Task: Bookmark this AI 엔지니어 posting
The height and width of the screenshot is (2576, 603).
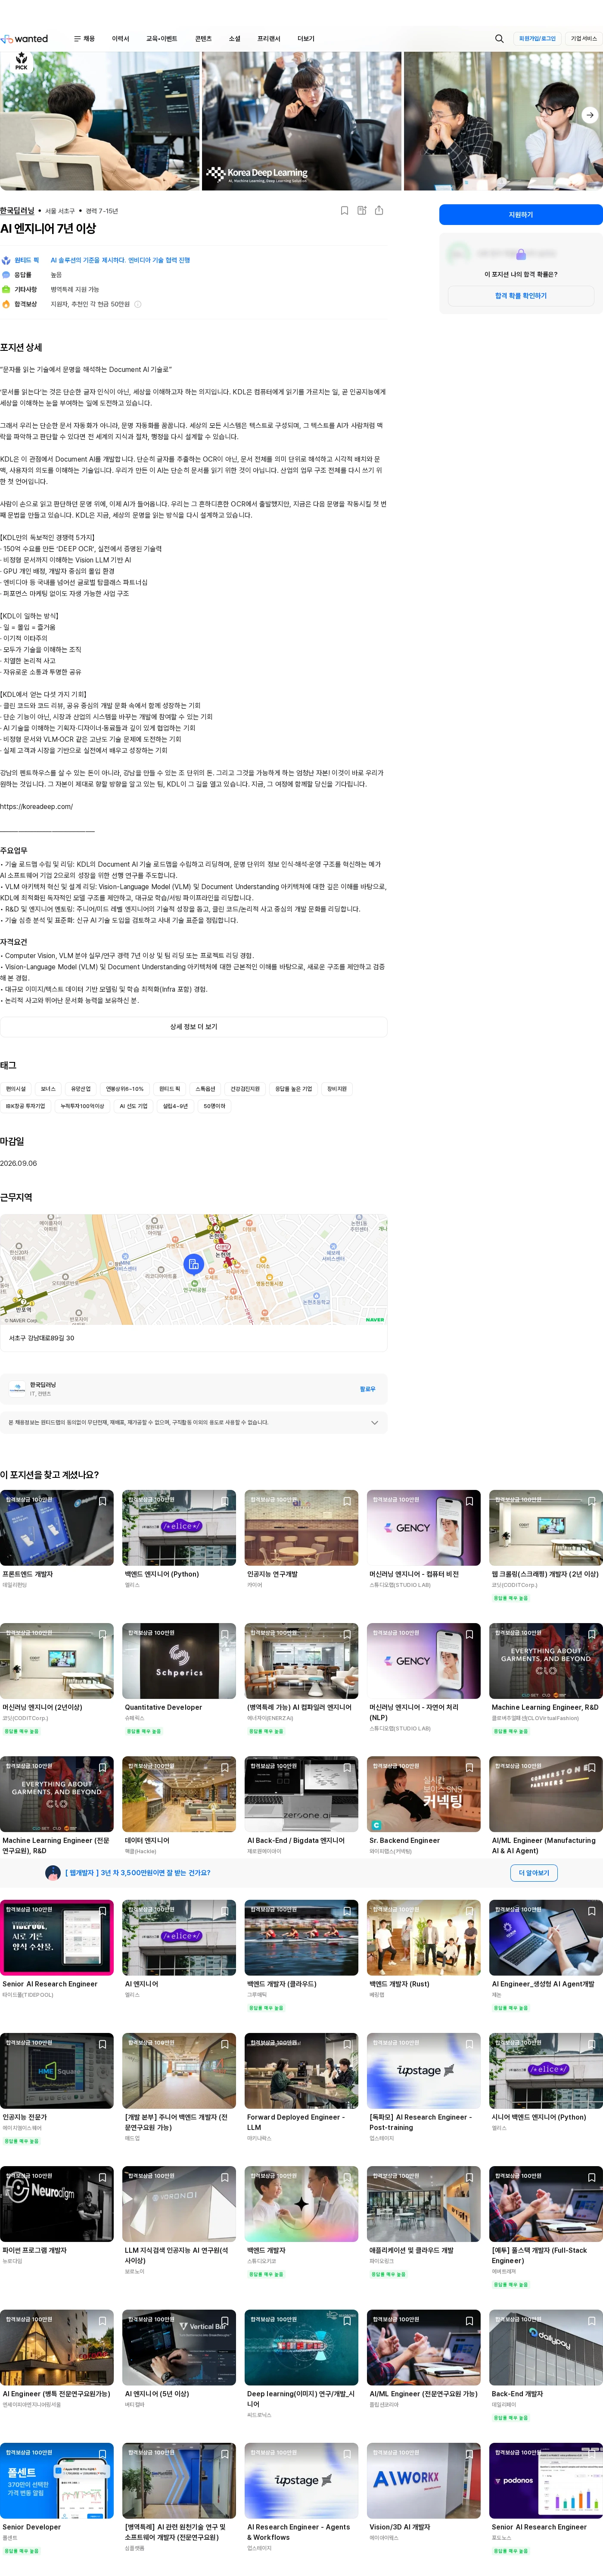Action: click(x=345, y=210)
